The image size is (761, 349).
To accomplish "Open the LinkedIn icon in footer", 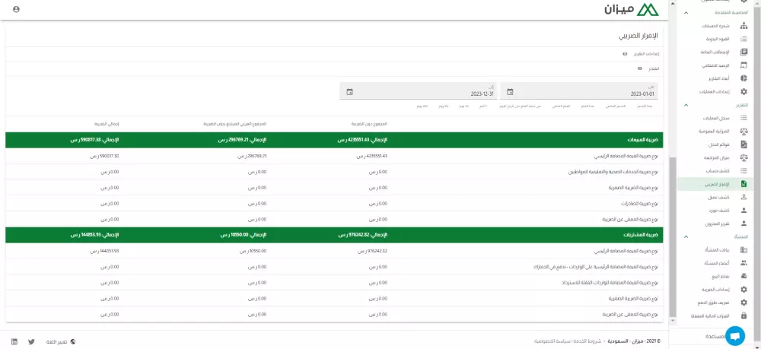I will coord(14,341).
